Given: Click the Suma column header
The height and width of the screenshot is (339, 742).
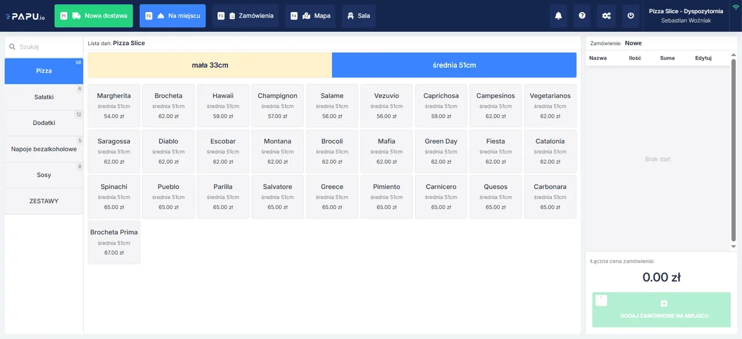Looking at the screenshot, I should [667, 58].
